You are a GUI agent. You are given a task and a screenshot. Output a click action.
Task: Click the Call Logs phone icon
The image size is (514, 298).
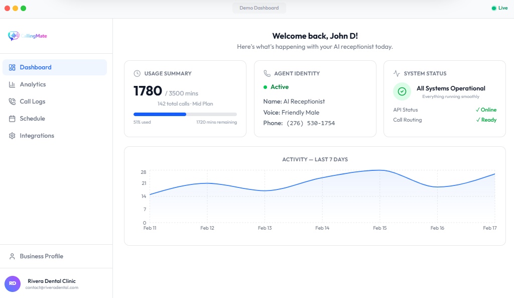point(12,102)
